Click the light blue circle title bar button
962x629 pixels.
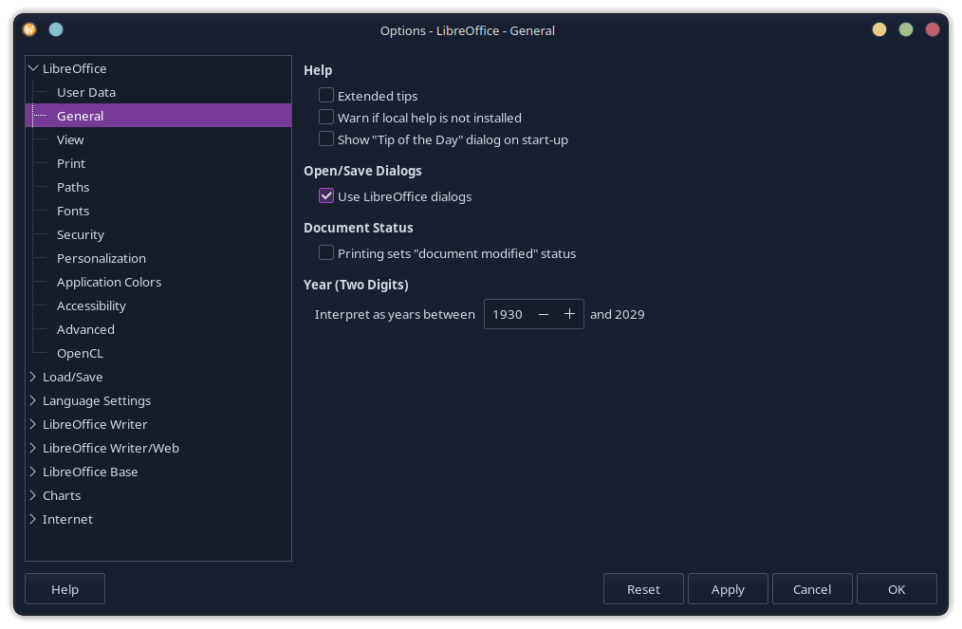click(x=56, y=29)
